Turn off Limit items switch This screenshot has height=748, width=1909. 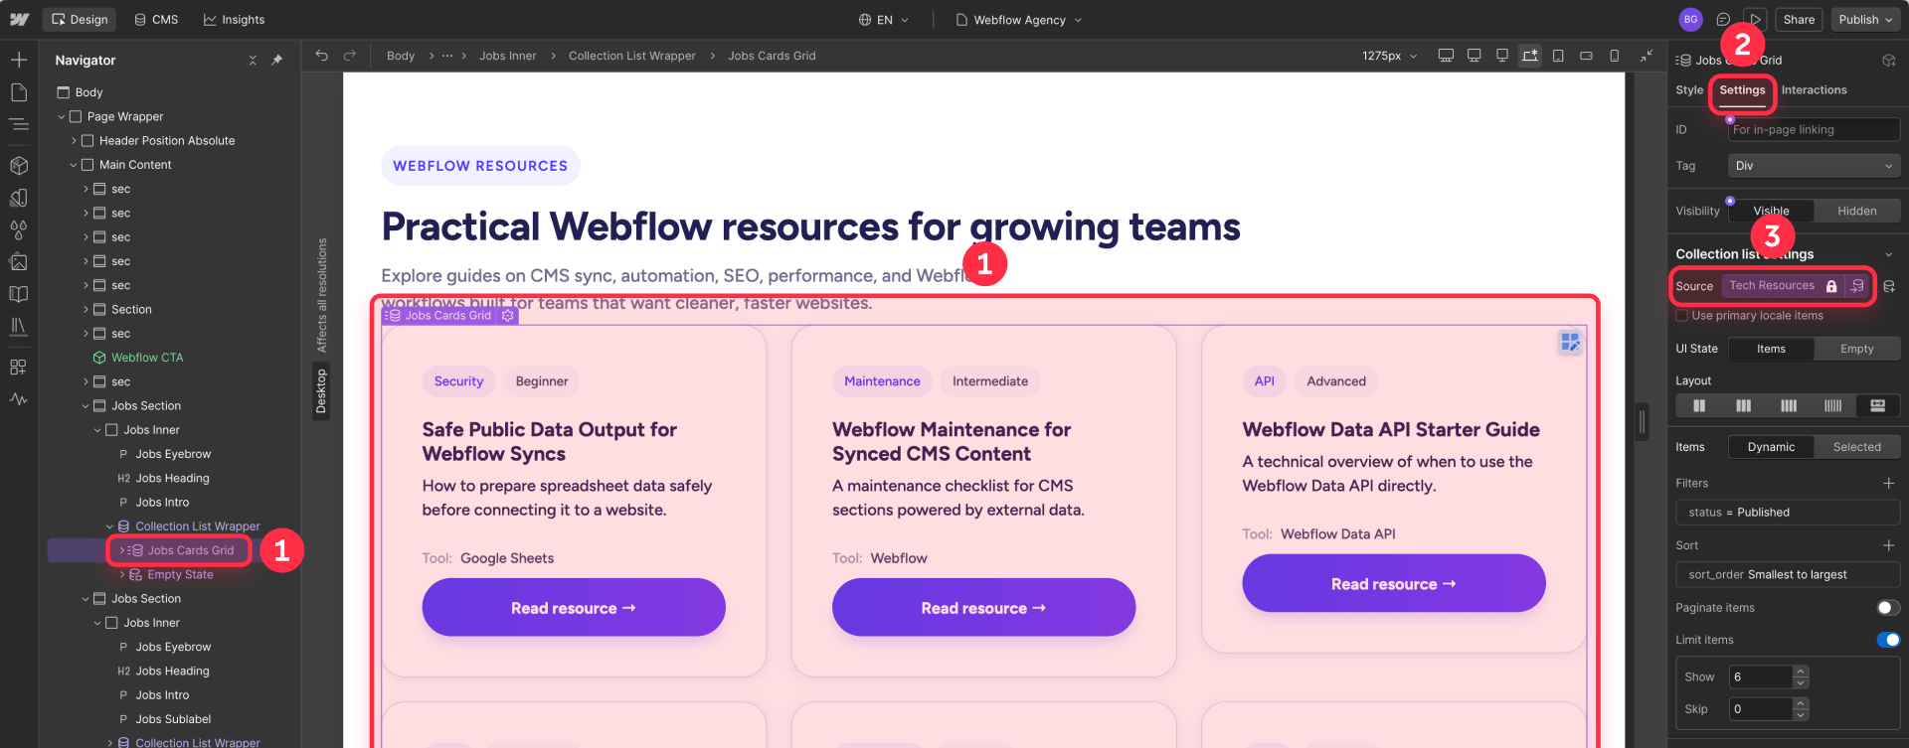tap(1887, 640)
